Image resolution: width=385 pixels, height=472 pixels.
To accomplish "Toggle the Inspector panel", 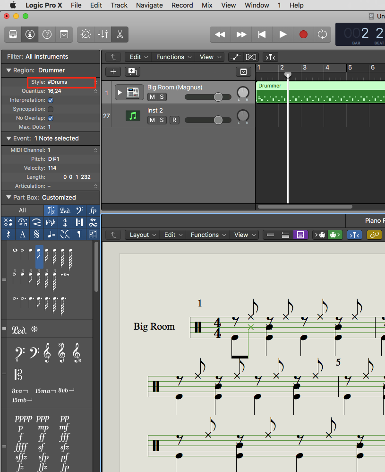I will coord(30,35).
